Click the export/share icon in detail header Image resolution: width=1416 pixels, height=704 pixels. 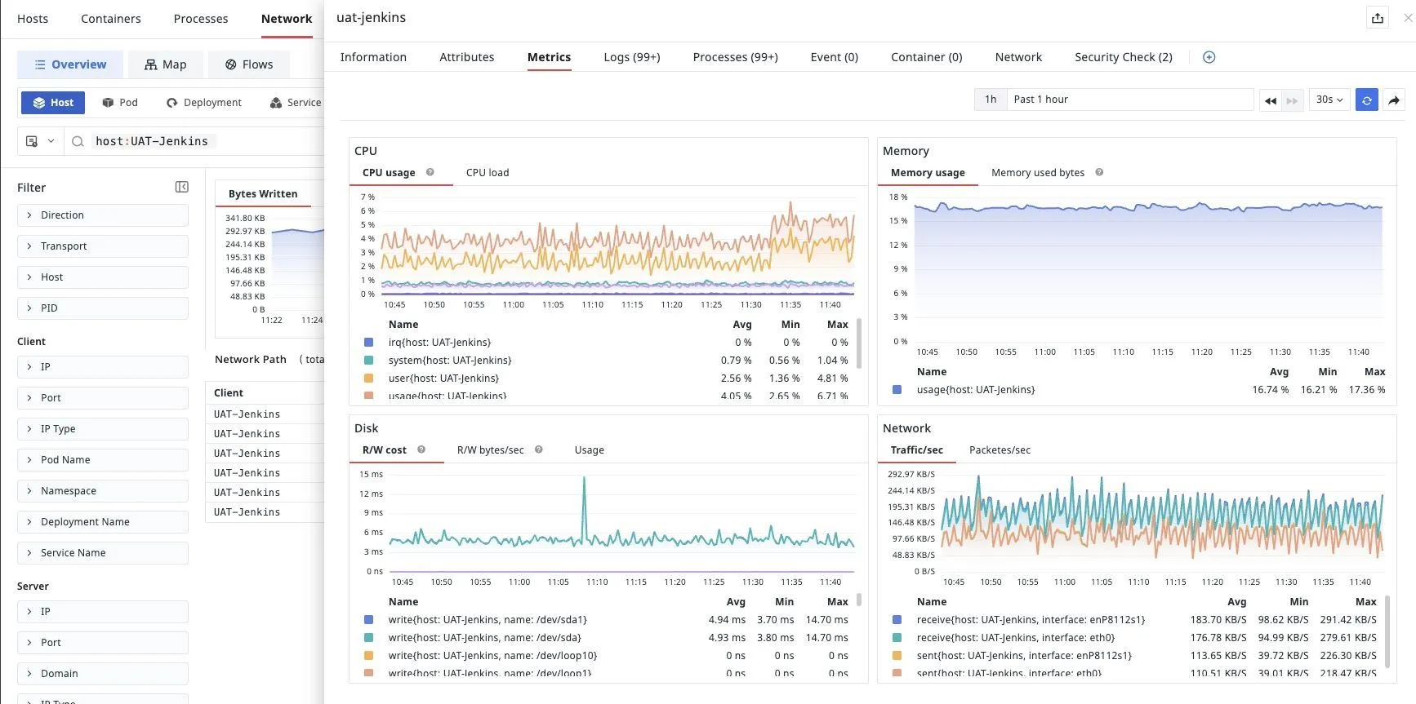pos(1378,18)
